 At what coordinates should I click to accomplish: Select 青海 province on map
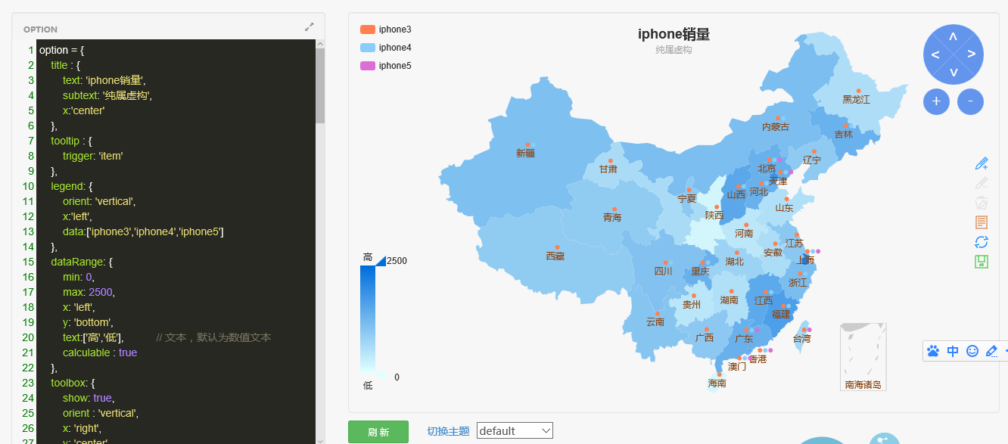(x=611, y=218)
